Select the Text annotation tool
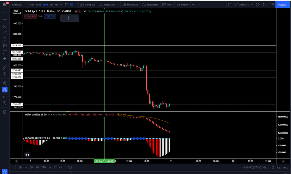291x174 pixels. pyautogui.click(x=5, y=39)
